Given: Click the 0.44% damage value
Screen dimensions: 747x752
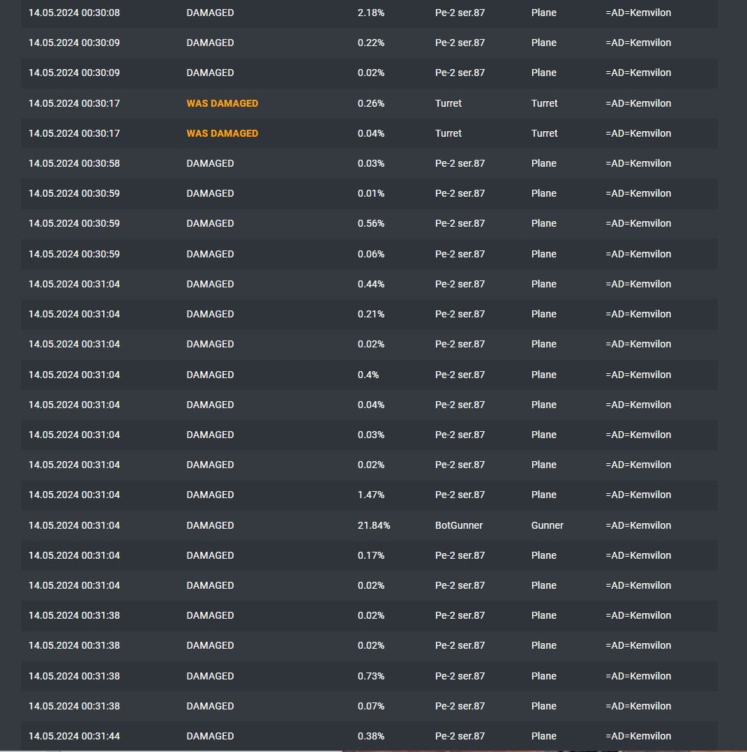Looking at the screenshot, I should coord(370,284).
